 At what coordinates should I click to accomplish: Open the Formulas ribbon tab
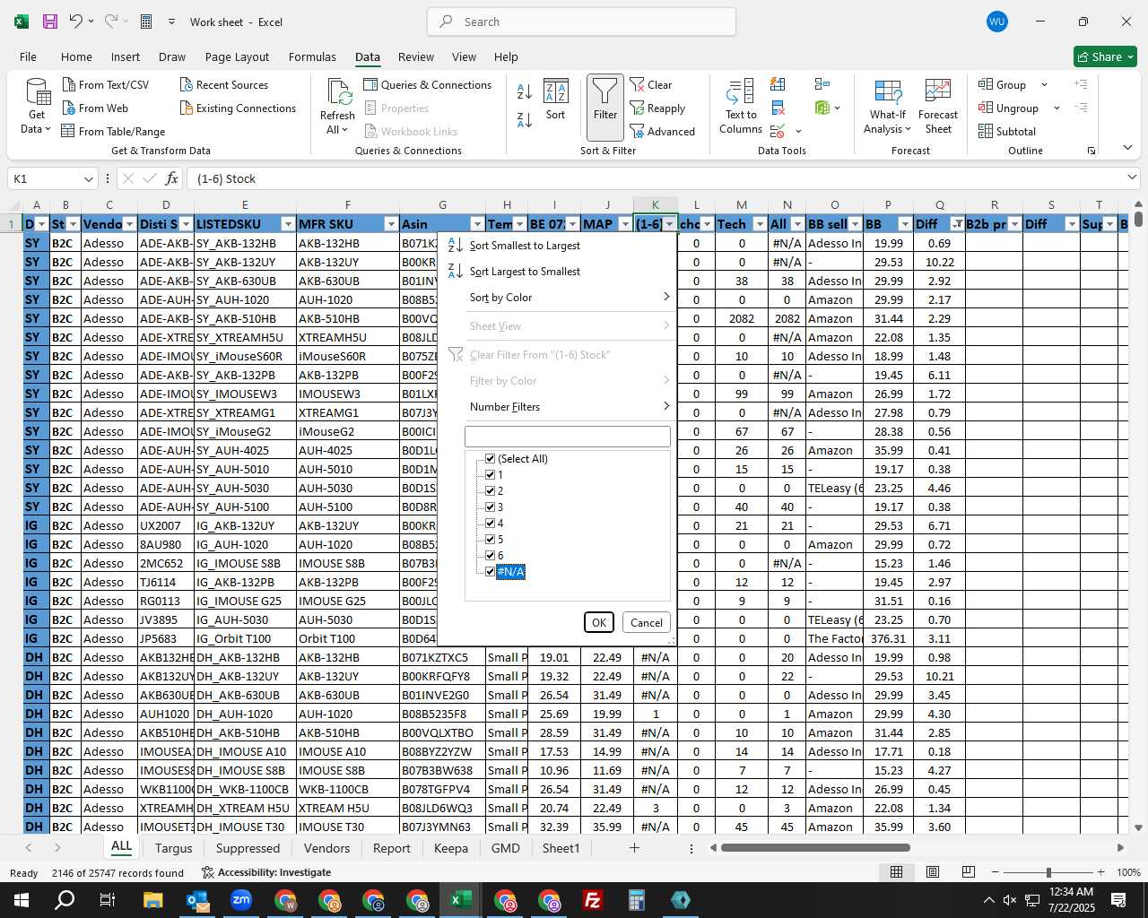coord(312,56)
